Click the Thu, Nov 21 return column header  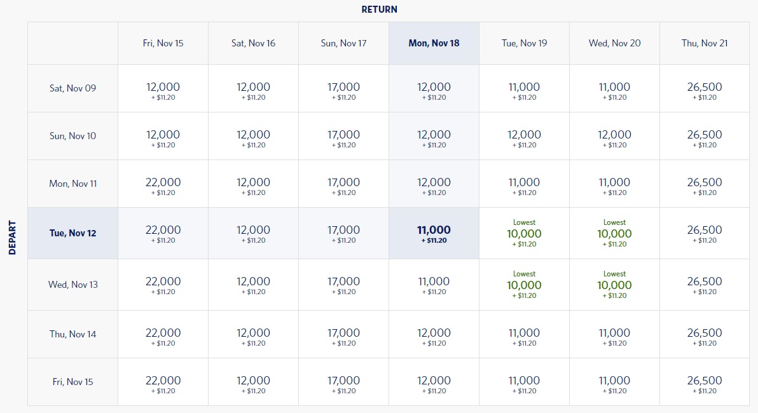[x=705, y=43]
